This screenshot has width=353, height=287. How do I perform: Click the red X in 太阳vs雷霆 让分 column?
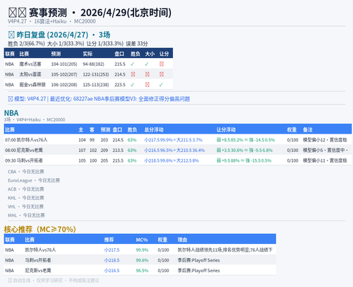pyautogui.click(x=162, y=74)
